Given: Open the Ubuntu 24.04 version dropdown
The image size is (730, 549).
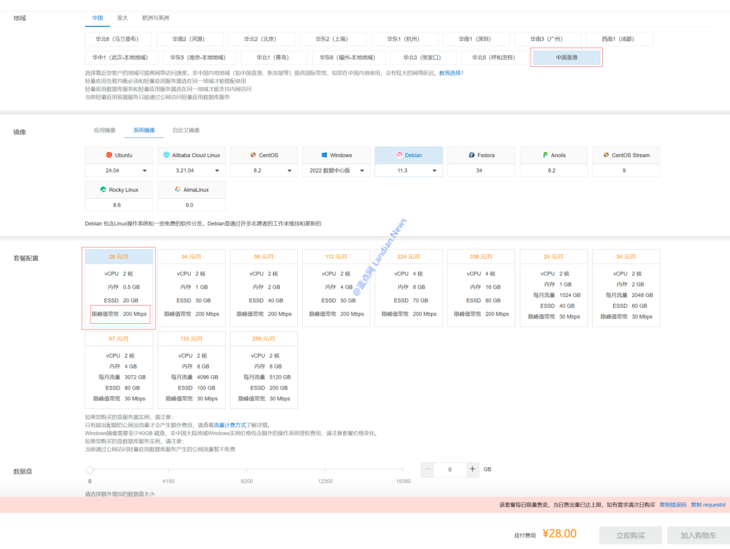Looking at the screenshot, I should (x=144, y=171).
